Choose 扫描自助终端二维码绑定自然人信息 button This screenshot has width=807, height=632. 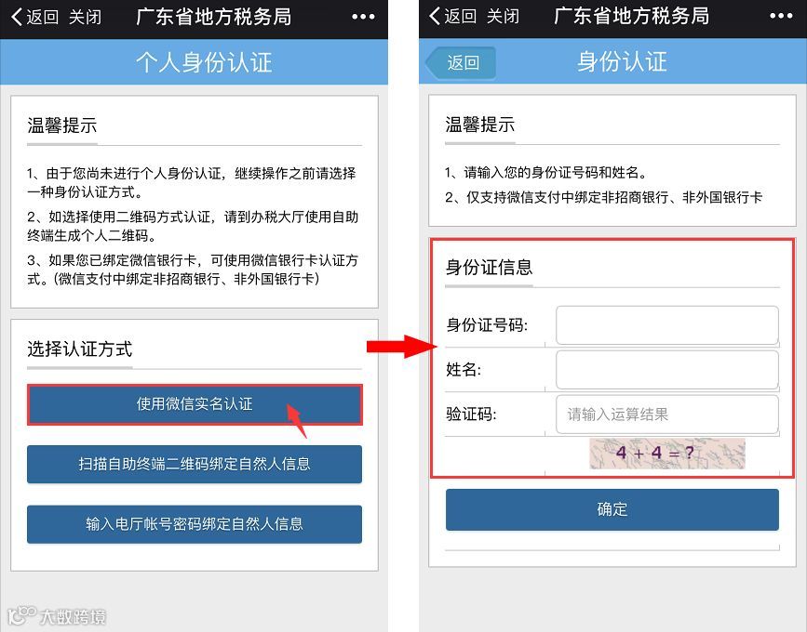195,464
